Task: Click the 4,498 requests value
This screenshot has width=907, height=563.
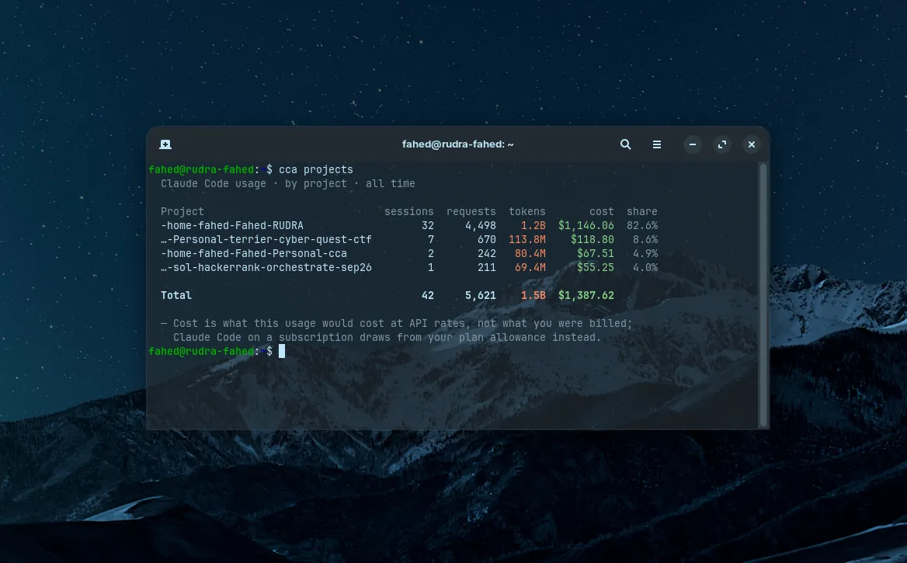Action: (x=481, y=225)
